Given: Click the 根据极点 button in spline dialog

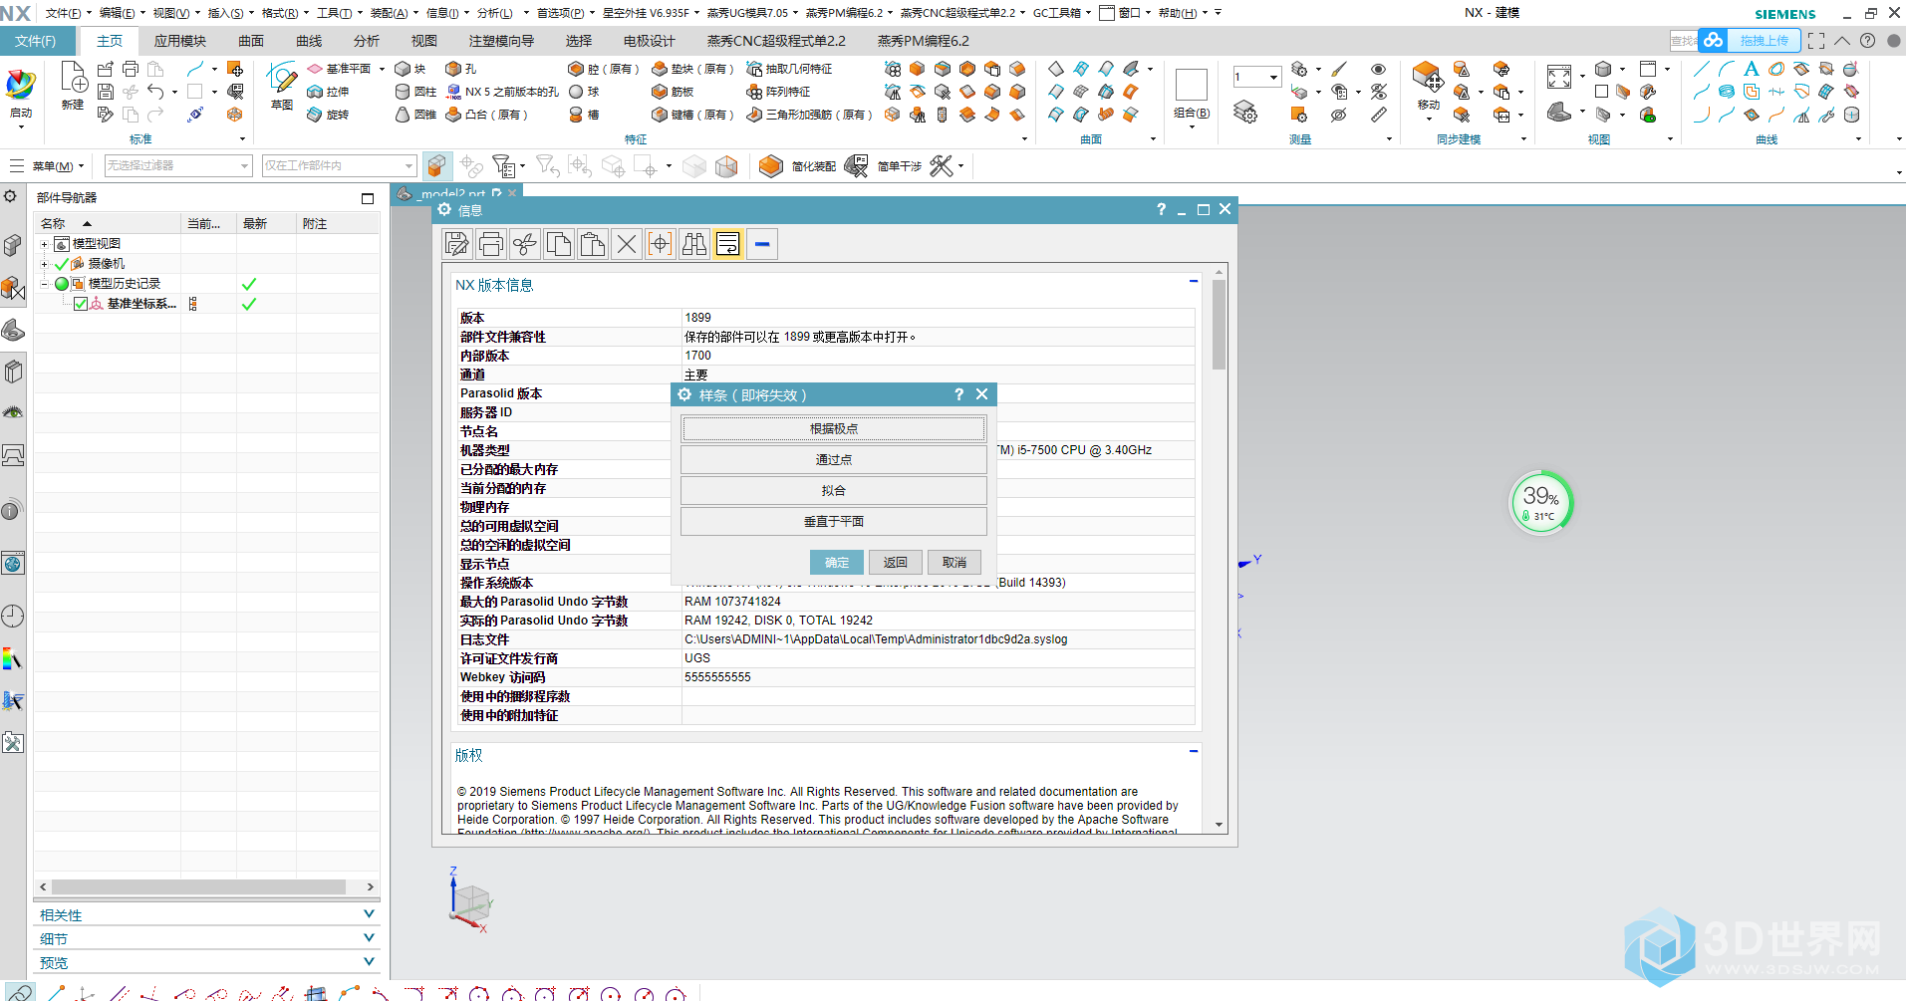Looking at the screenshot, I should pyautogui.click(x=834, y=428).
